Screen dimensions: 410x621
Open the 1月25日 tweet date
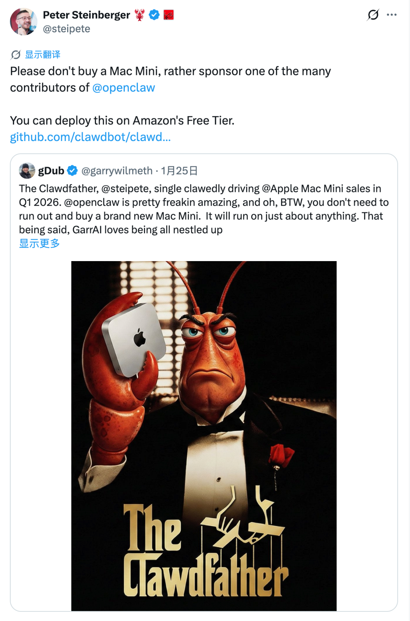179,171
